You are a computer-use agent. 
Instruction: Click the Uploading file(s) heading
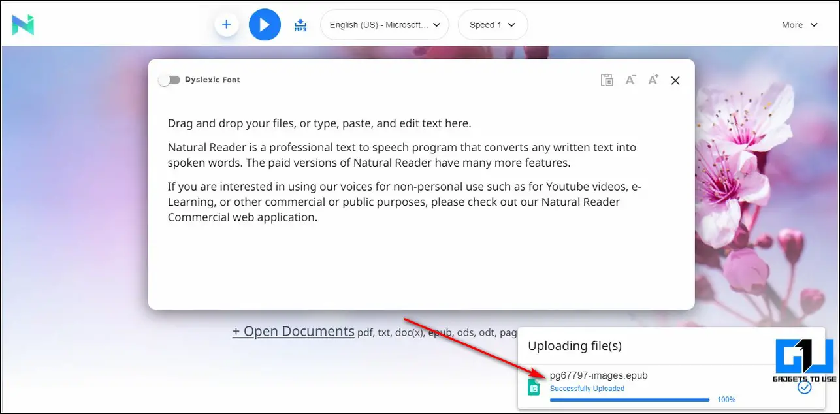coord(575,346)
